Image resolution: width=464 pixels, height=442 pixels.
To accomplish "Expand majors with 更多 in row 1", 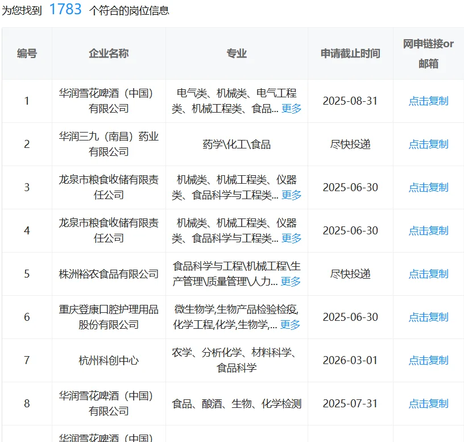I will [x=291, y=109].
